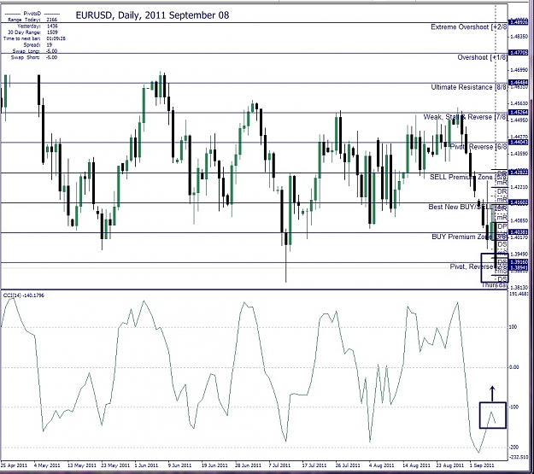
Task: Select the 'PivotsD' indicator header text
Action: click(32, 14)
